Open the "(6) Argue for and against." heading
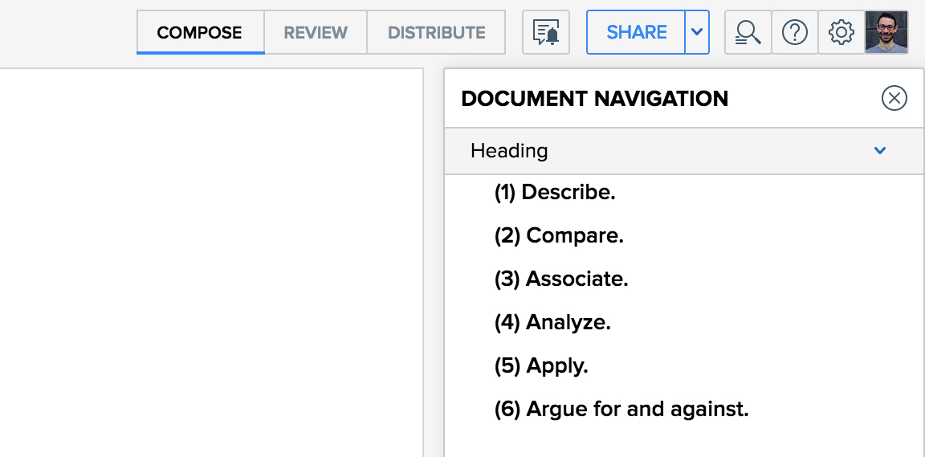 click(x=621, y=410)
